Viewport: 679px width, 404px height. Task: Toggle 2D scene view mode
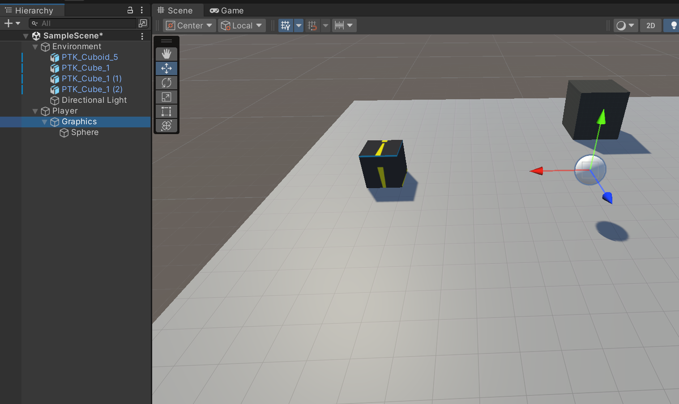650,25
